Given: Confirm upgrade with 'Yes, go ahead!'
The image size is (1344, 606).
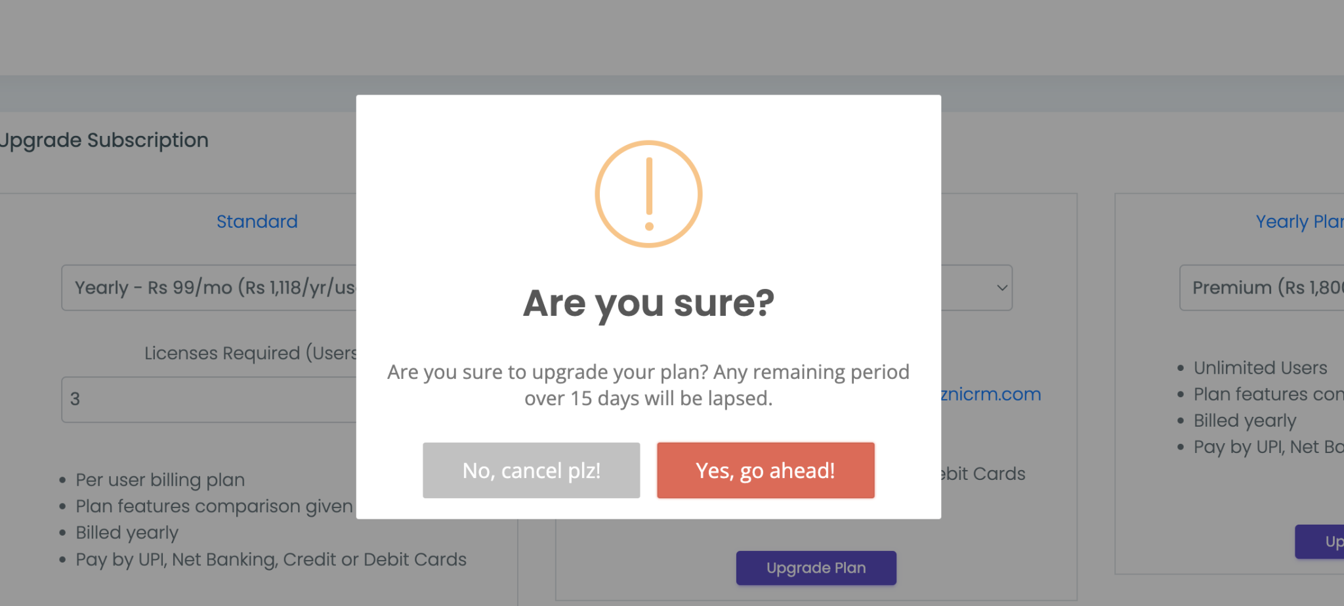Looking at the screenshot, I should point(765,470).
